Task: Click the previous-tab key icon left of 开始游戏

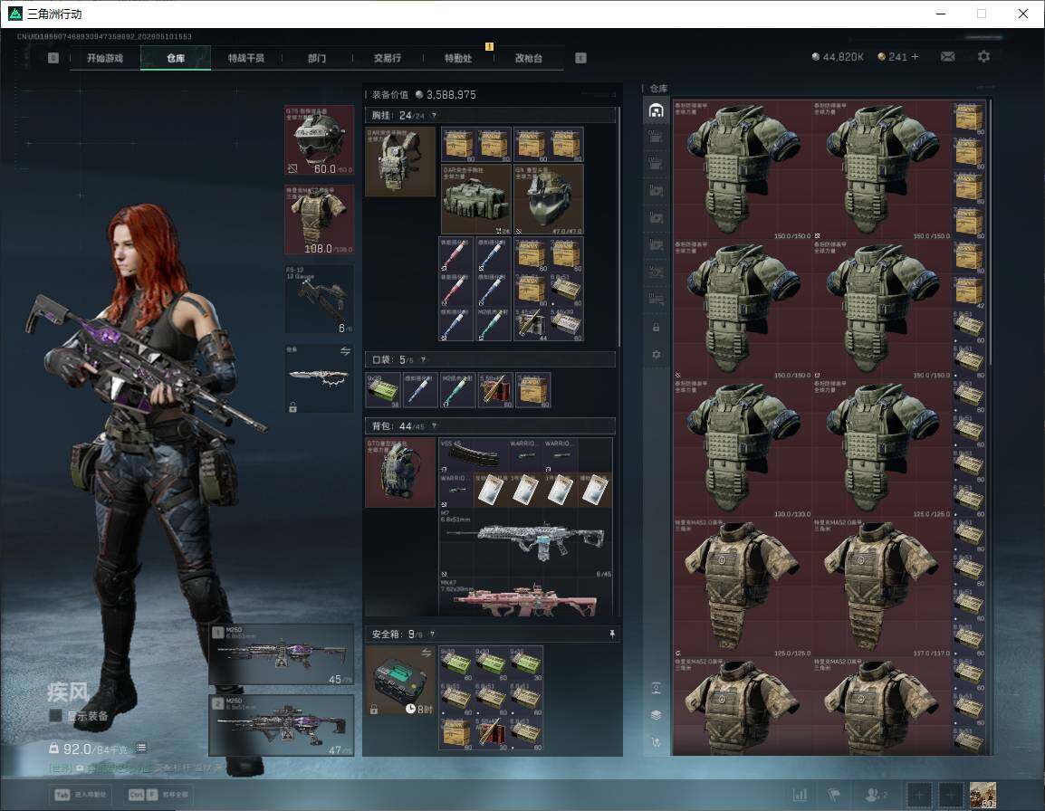Action: click(x=53, y=58)
